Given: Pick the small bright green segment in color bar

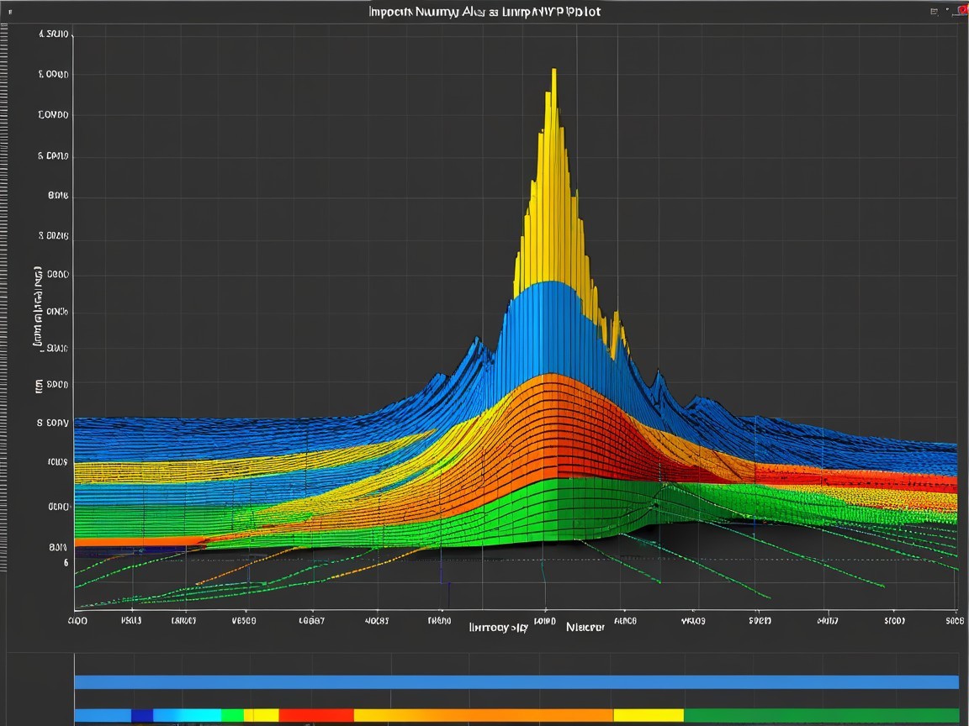Looking at the screenshot, I should (232, 716).
